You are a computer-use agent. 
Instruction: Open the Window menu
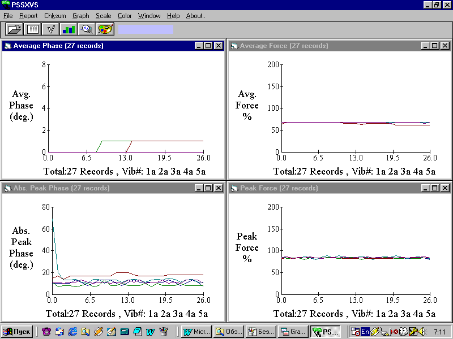tap(149, 16)
